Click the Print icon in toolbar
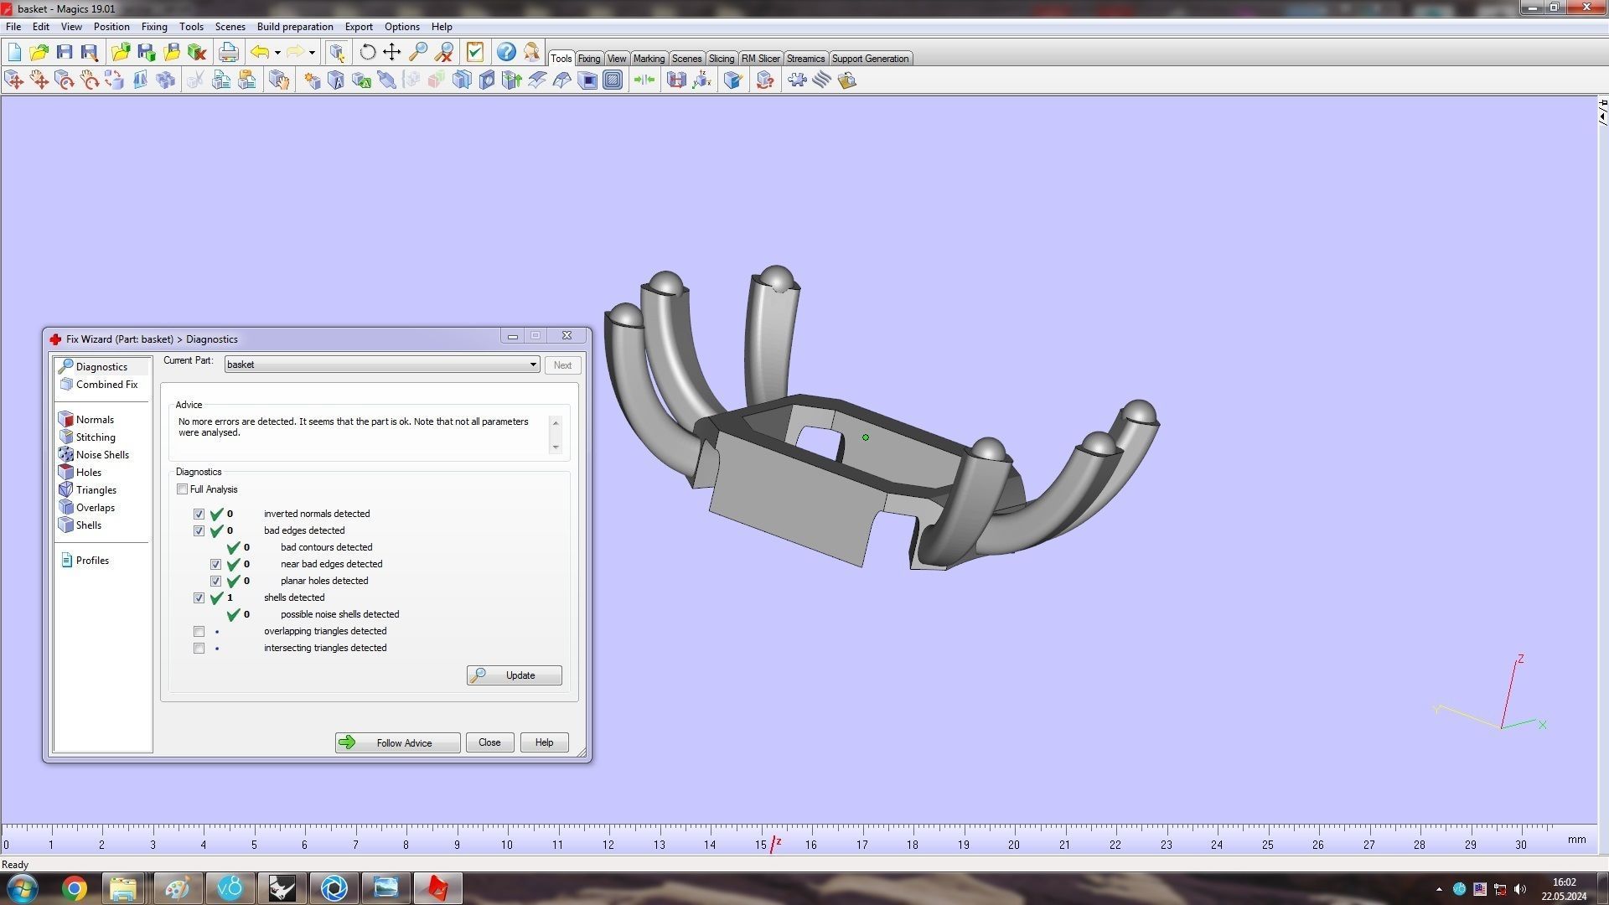 (x=228, y=52)
